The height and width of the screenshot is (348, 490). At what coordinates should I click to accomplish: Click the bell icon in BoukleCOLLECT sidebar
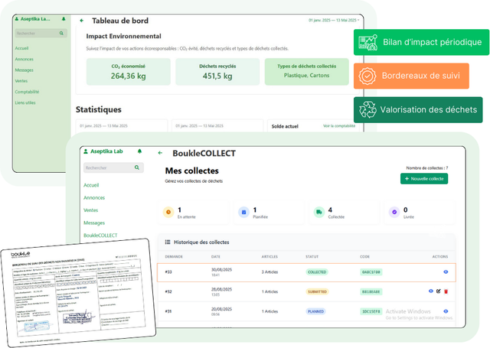point(139,151)
